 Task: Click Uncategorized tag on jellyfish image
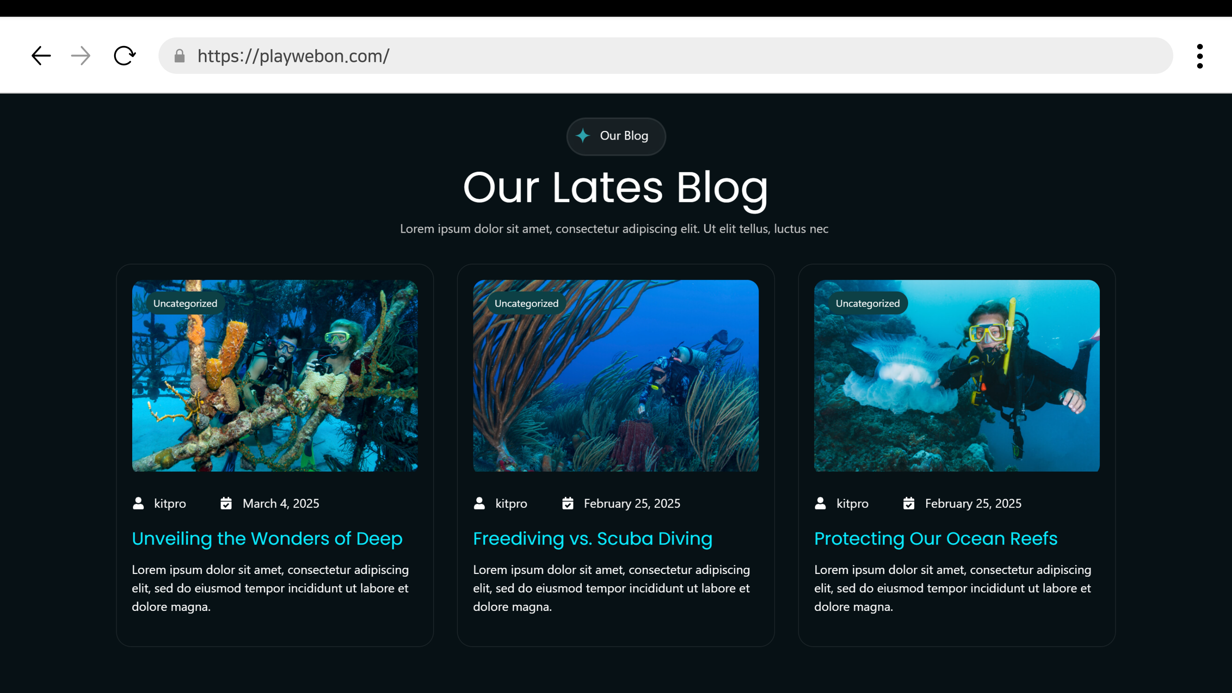867,303
